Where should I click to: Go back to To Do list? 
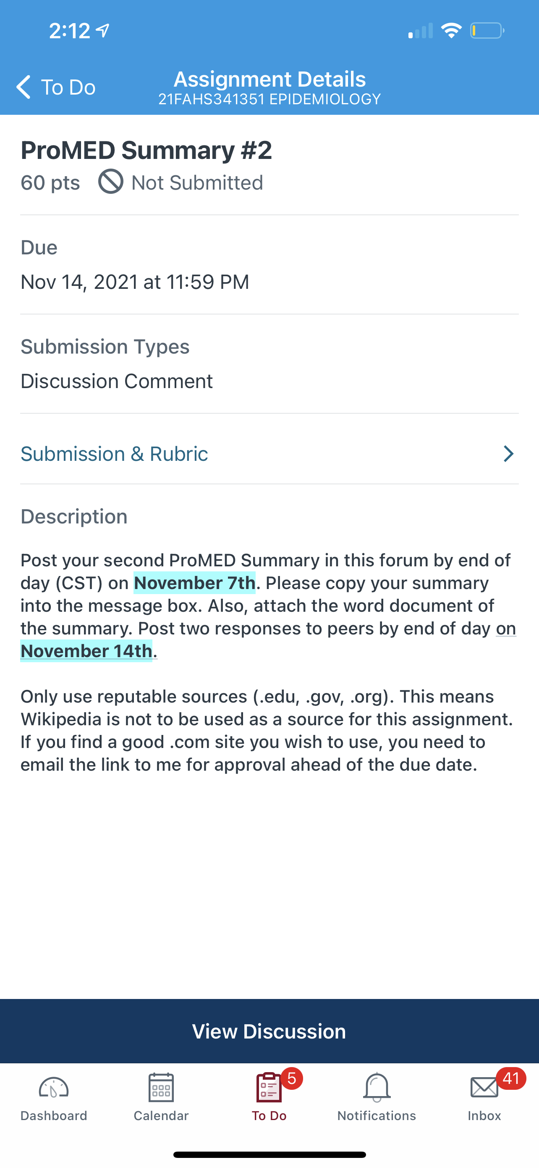pos(56,87)
